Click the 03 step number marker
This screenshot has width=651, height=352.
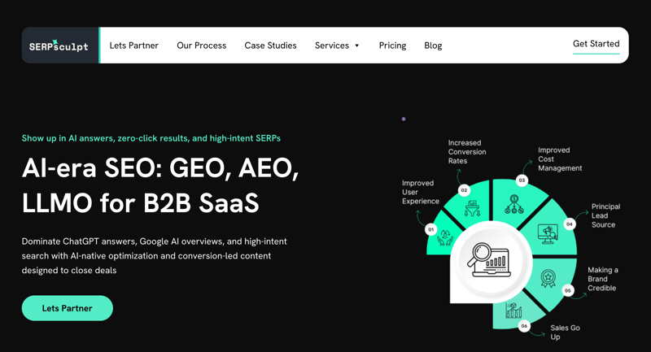[x=522, y=180]
